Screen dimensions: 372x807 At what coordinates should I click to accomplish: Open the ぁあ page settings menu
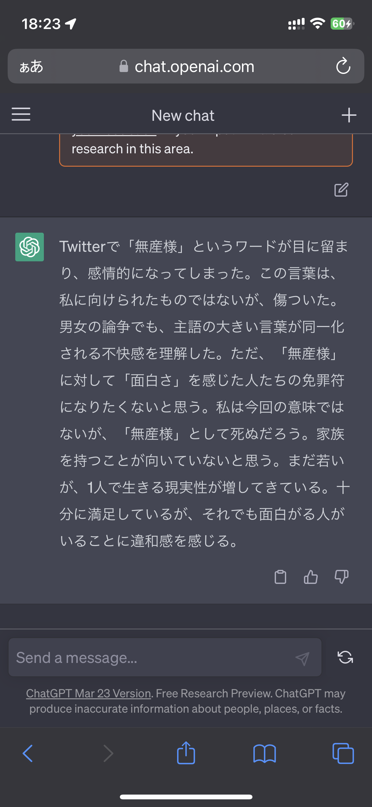click(31, 67)
